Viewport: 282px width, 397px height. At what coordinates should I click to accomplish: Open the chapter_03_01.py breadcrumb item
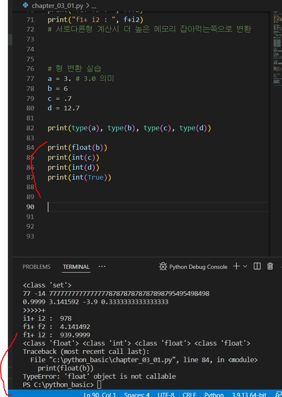click(58, 5)
